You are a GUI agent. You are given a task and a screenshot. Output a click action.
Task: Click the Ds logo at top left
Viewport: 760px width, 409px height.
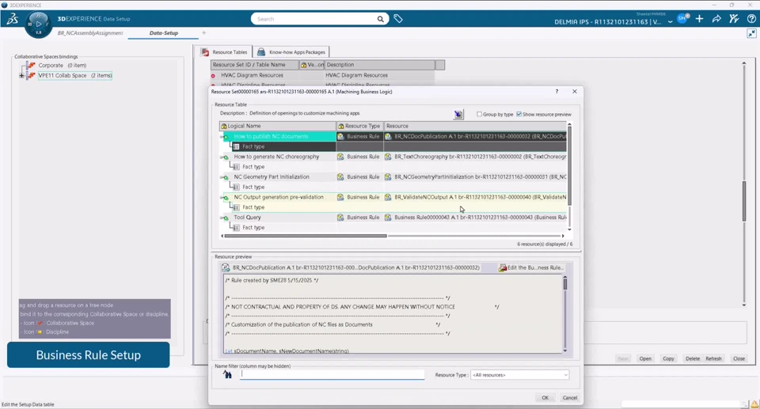tap(12, 20)
